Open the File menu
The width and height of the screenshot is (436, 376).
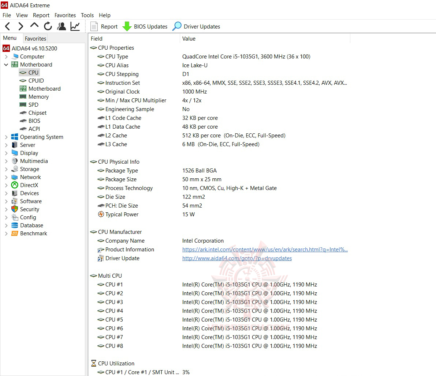7,15
